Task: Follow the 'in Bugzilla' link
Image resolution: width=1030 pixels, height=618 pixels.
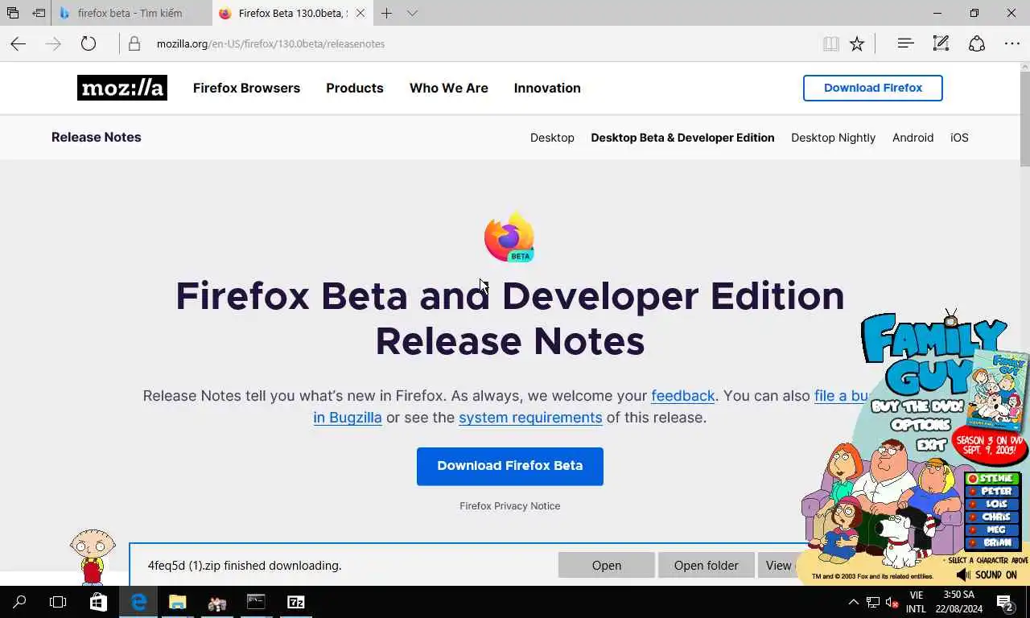Action: 348,417
